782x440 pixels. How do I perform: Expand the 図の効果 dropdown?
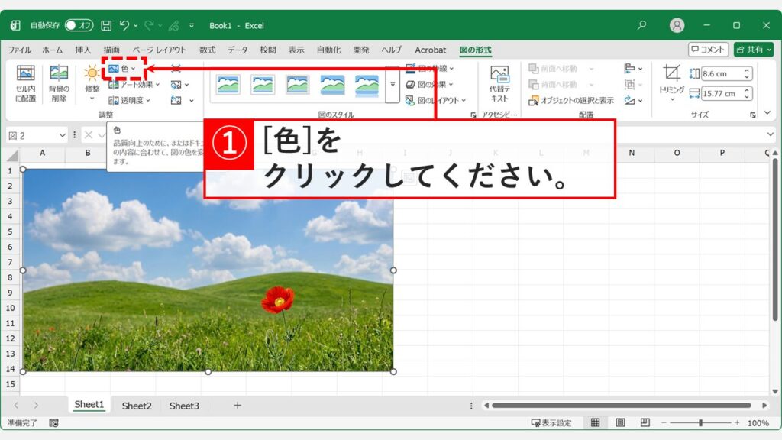pyautogui.click(x=431, y=84)
